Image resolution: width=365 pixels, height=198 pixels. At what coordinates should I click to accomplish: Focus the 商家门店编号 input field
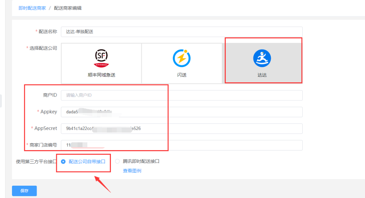(182, 145)
